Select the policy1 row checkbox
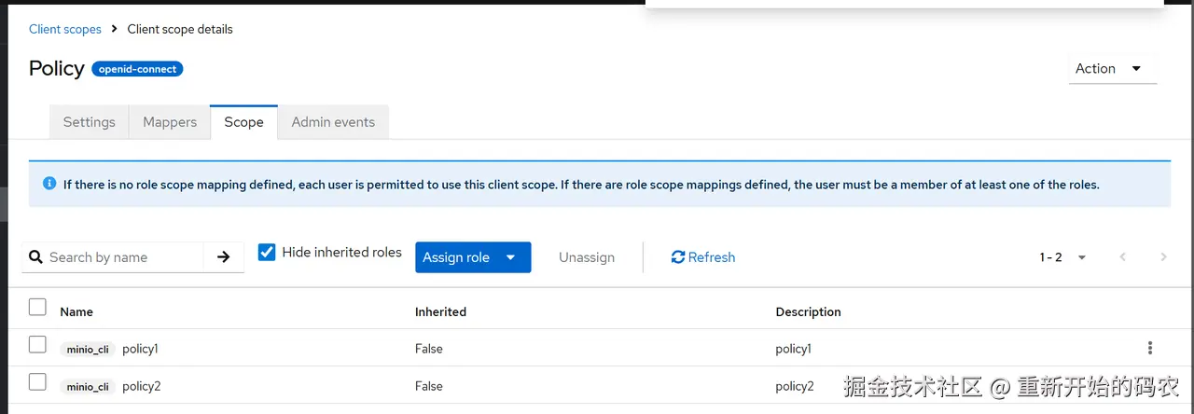Screen dimensions: 1194x414 click(37, 345)
